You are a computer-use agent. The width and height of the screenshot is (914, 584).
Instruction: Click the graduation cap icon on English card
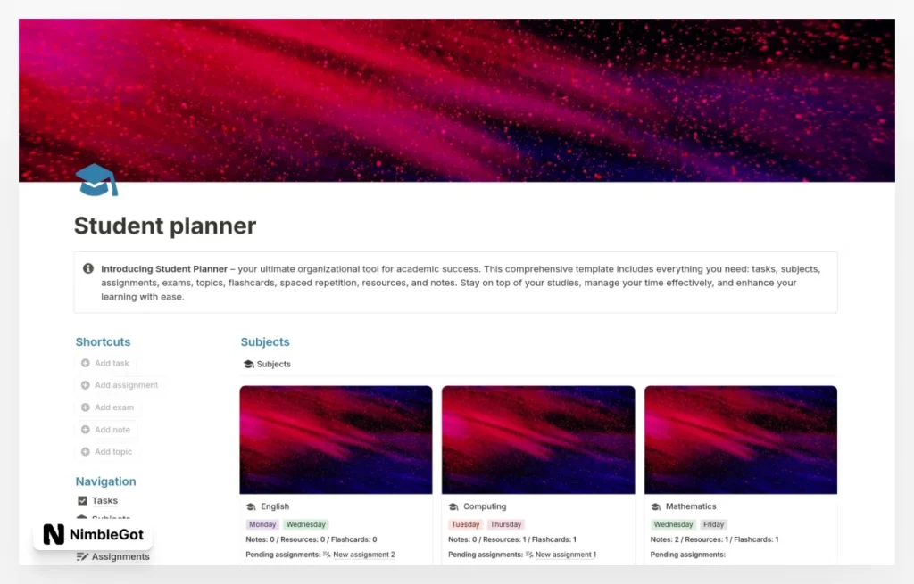[x=251, y=506]
